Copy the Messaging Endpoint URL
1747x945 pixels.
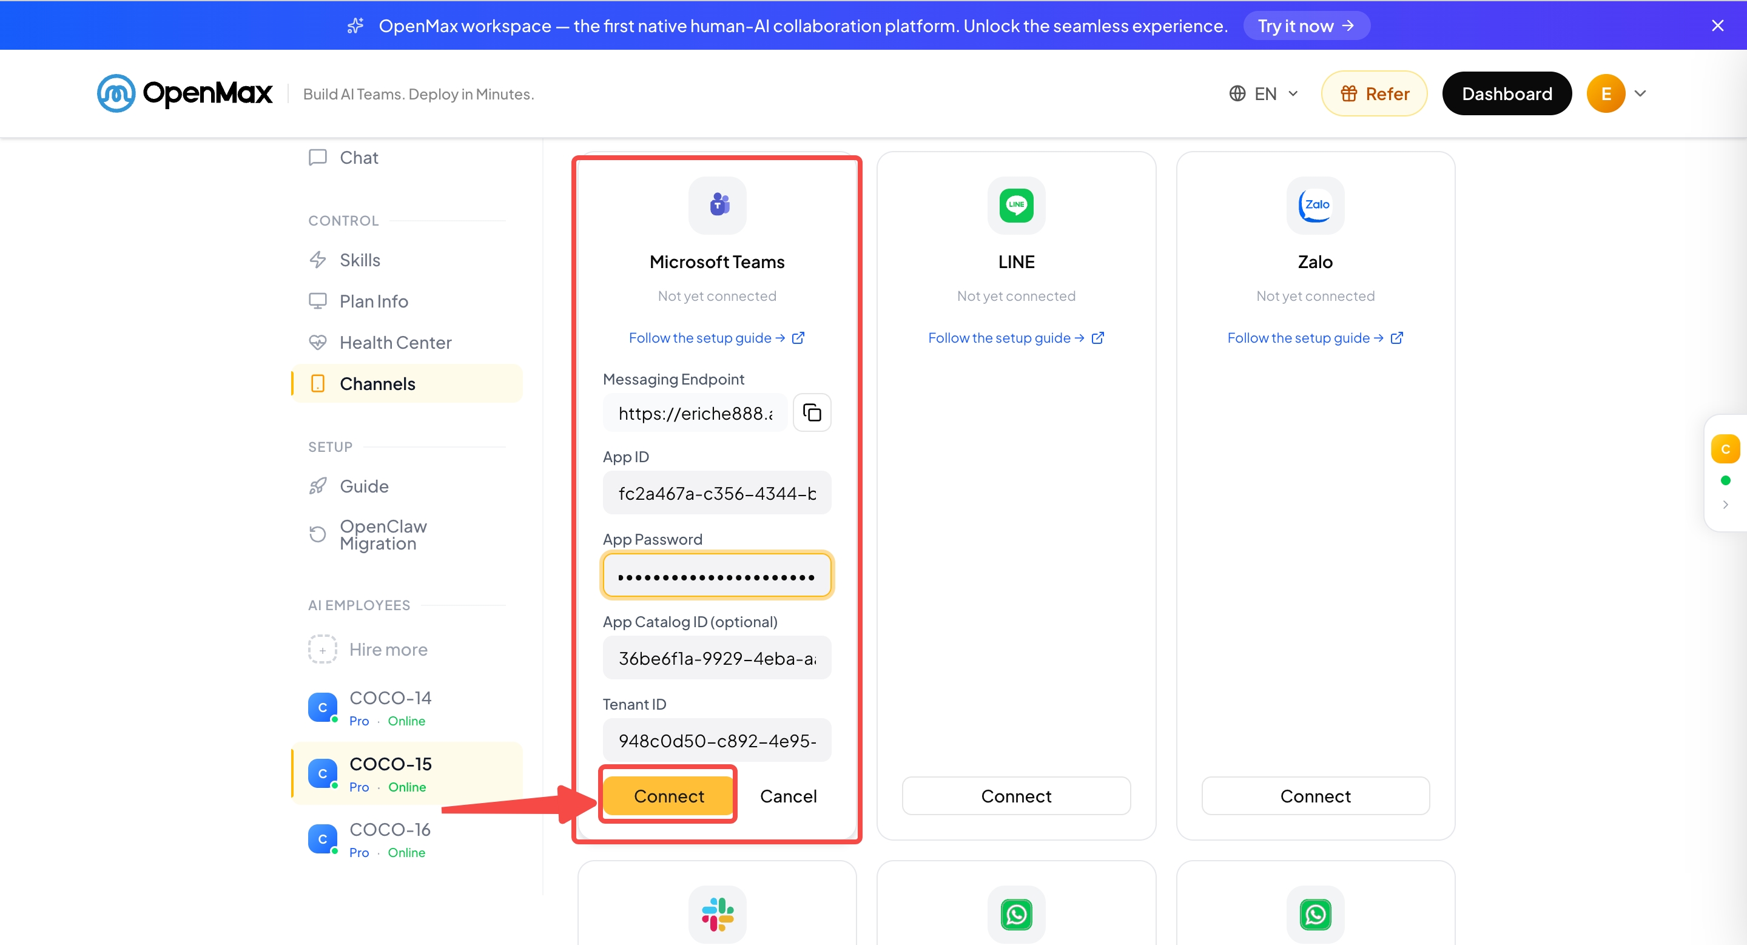click(812, 412)
